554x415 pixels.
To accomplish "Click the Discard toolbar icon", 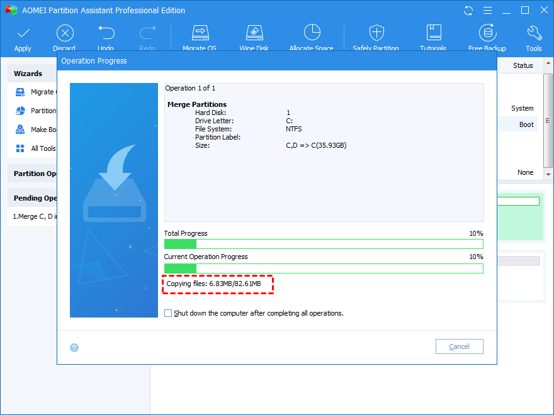I will click(65, 33).
